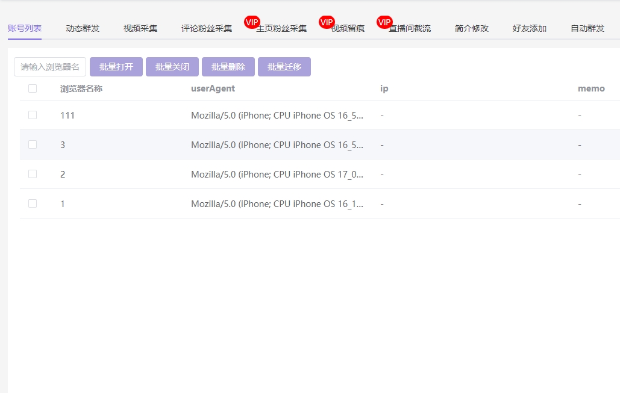620x393 pixels.
Task: Select browser name cell 1
Action: 63,204
